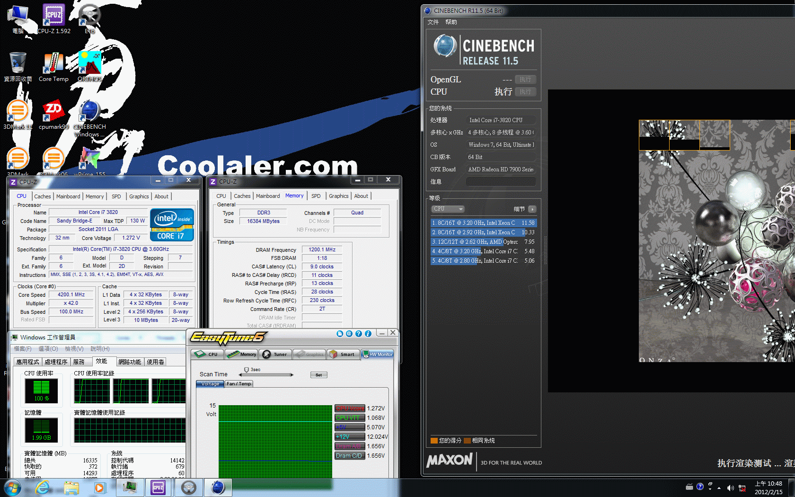
Task: Select ranking row 12C/12T @ 2.62 GHz AMD Opteron
Action: click(483, 242)
